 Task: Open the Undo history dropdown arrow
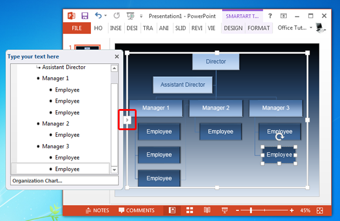click(x=106, y=16)
